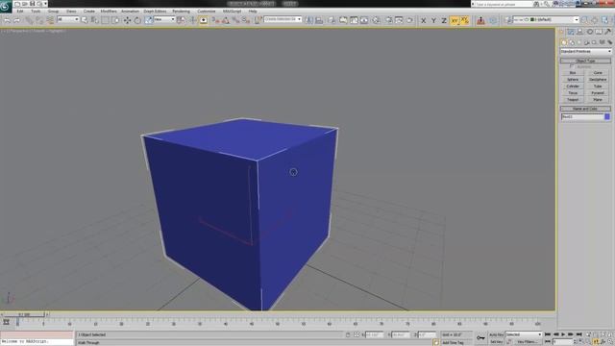Open the Rendering menu
Viewport: 615px width, 346px height.
(x=182, y=12)
